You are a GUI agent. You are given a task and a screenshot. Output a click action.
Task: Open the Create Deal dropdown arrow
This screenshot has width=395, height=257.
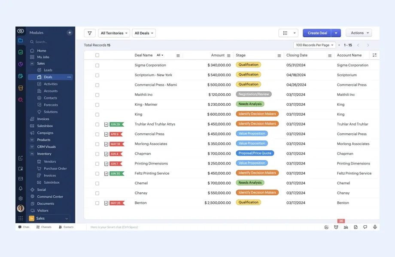tap(336, 33)
